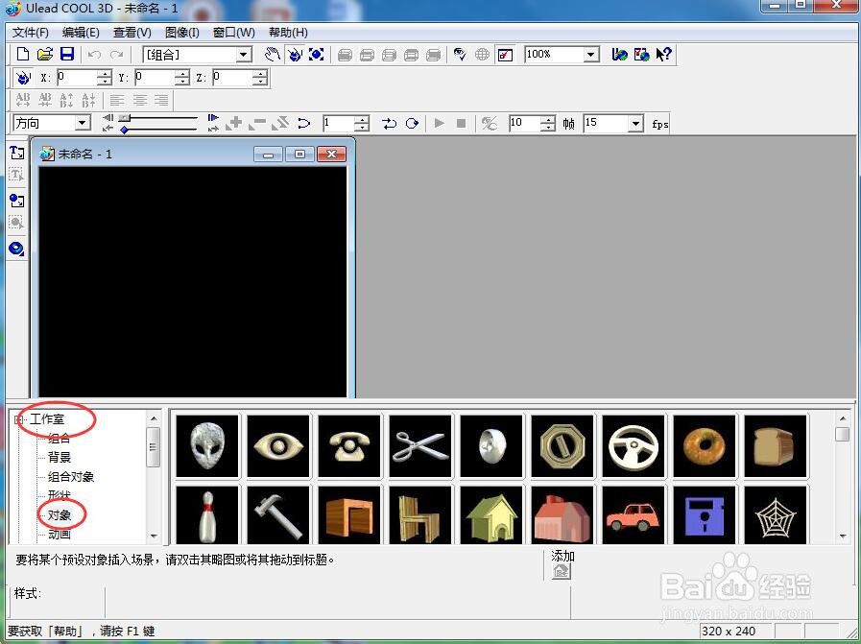
Task: Open the 帮助(H) menu
Action: coord(288,33)
